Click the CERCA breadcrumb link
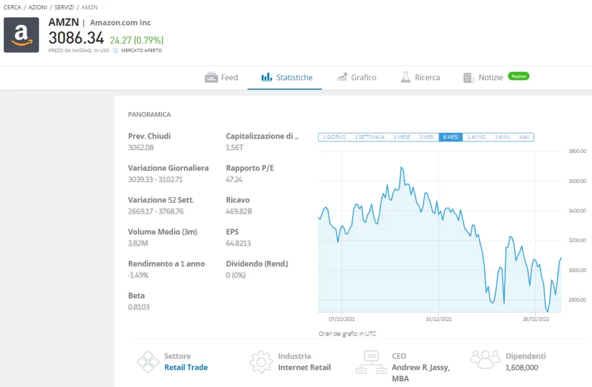Viewport: 592px width, 387px height. [x=13, y=7]
